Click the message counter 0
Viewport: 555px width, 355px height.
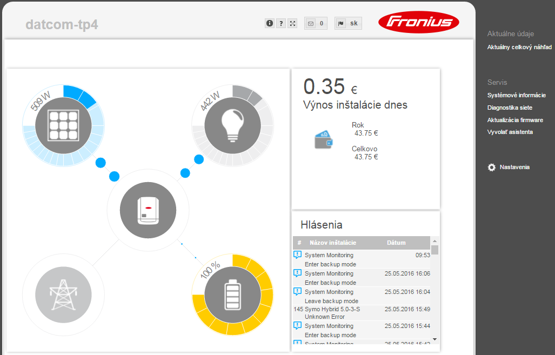(322, 23)
